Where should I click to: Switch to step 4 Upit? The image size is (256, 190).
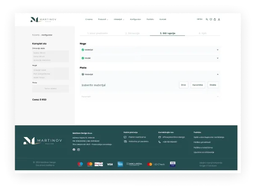(x=203, y=33)
